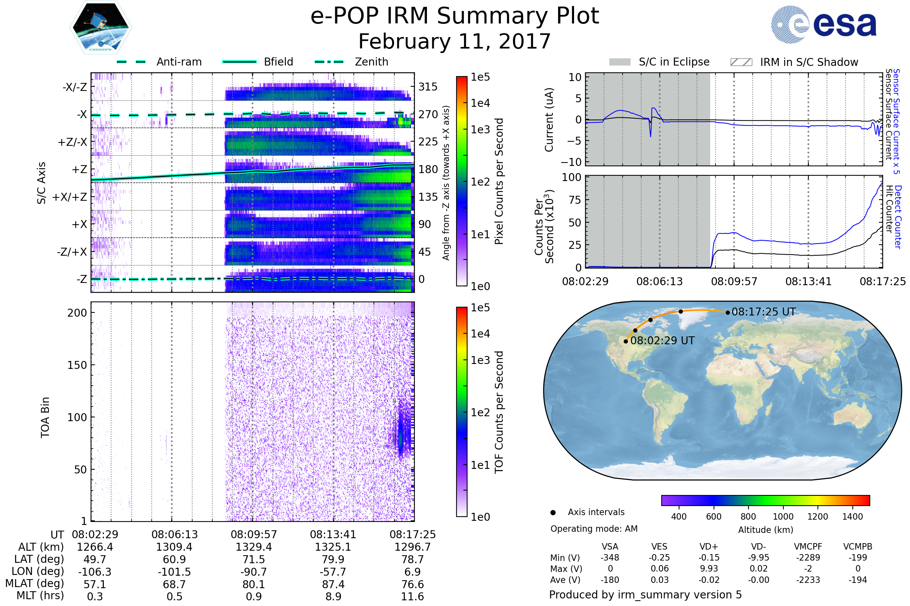The width and height of the screenshot is (910, 606).
Task: Click the Anti-ram dashed legend line
Action: click(x=131, y=62)
